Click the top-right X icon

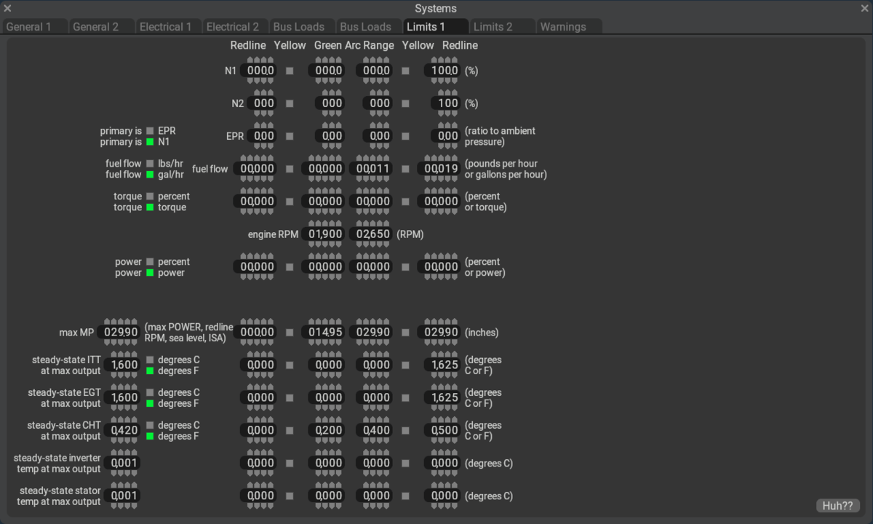865,9
